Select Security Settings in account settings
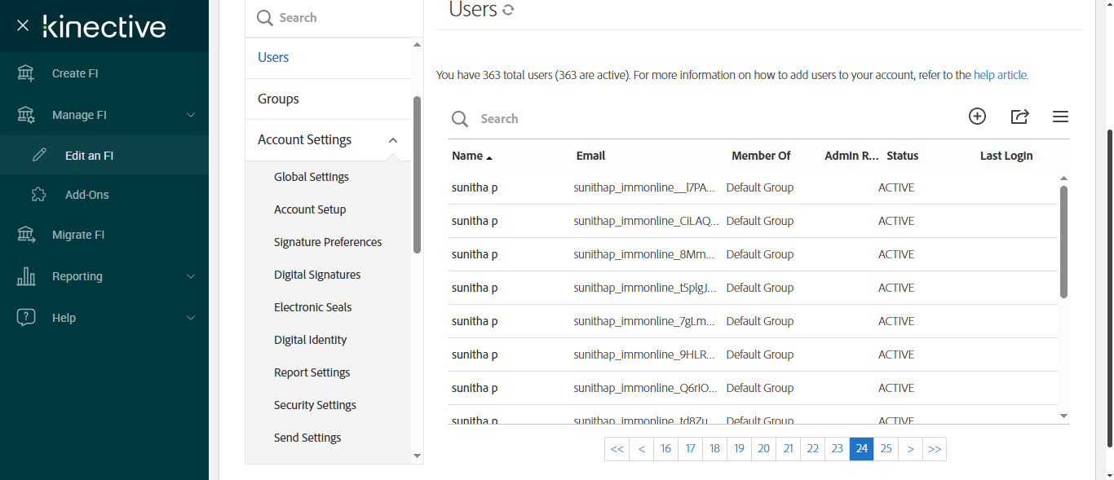Screen dimensions: 1114x480 [315, 405]
